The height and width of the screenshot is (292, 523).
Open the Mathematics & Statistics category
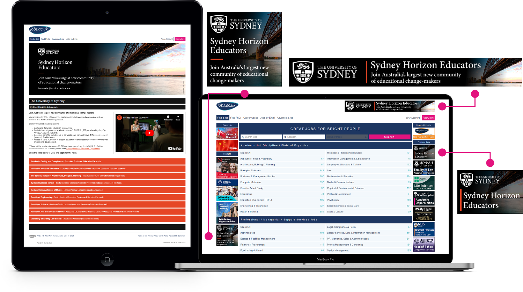pos(340,177)
